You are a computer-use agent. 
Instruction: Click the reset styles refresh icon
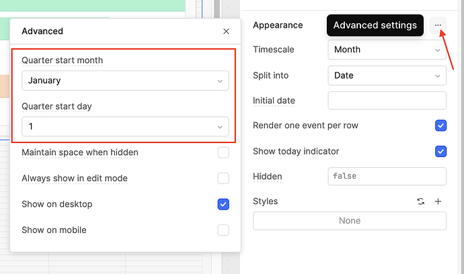[x=421, y=201]
